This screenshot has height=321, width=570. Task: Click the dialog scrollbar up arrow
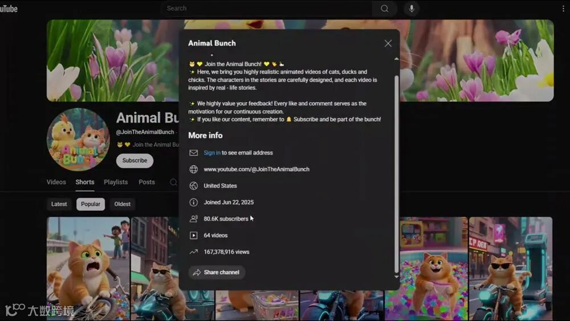tap(396, 59)
